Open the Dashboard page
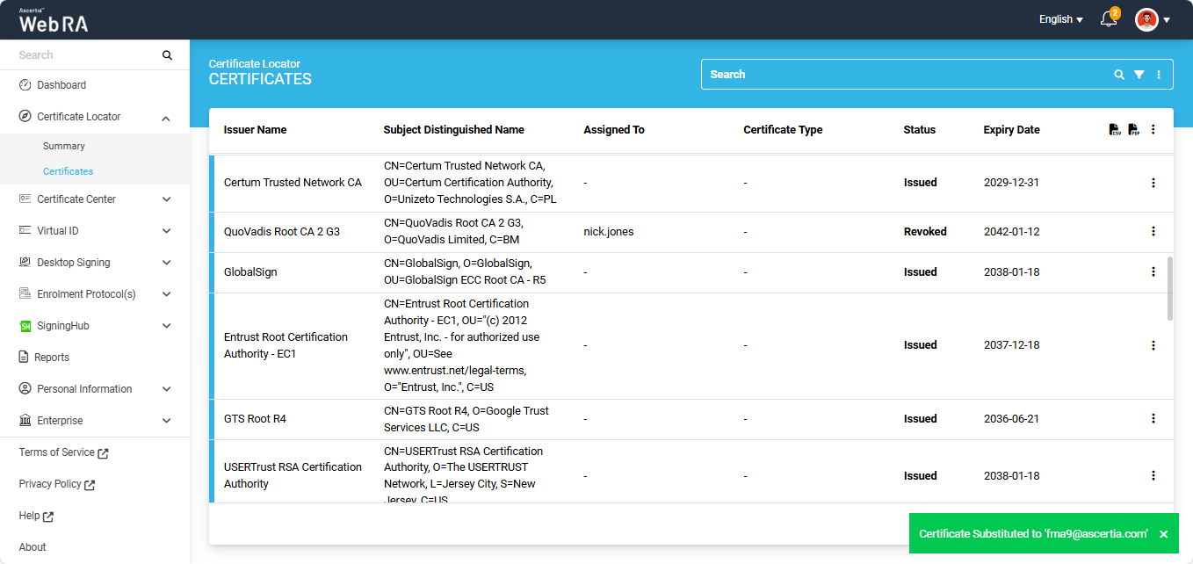Image resolution: width=1193 pixels, height=564 pixels. coord(61,85)
